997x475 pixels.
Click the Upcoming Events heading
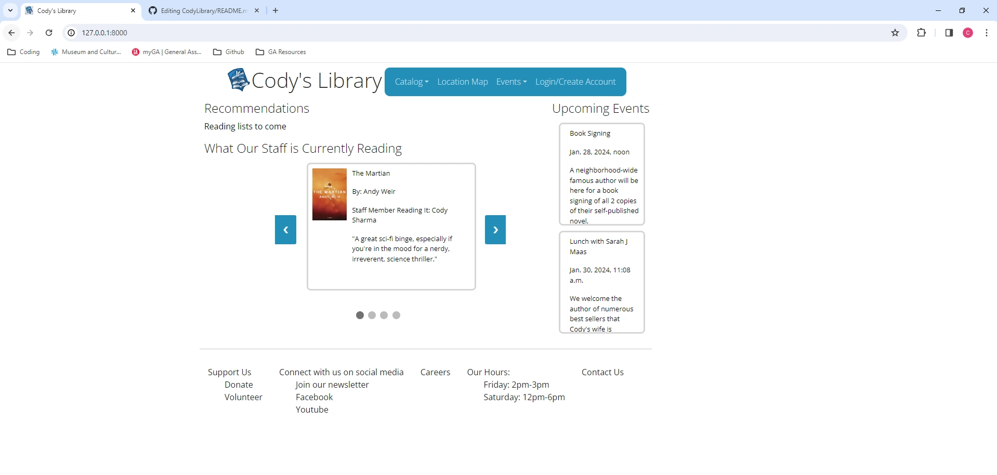coord(600,109)
